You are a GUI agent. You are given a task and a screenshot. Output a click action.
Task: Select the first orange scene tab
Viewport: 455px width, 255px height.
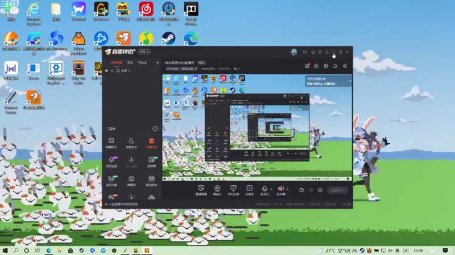pyautogui.click(x=117, y=62)
